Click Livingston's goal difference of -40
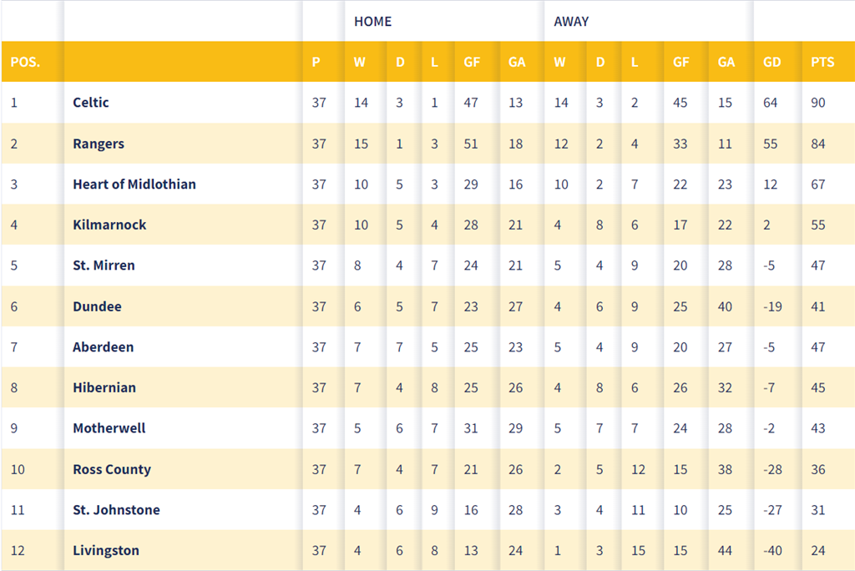Screen dimensions: 855x571 pyautogui.click(x=772, y=551)
